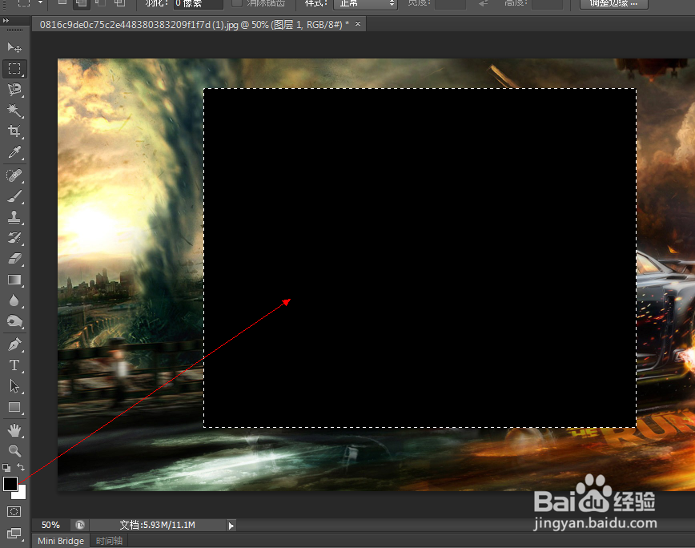Select the Zoom tool
The height and width of the screenshot is (548, 695).
click(14, 451)
